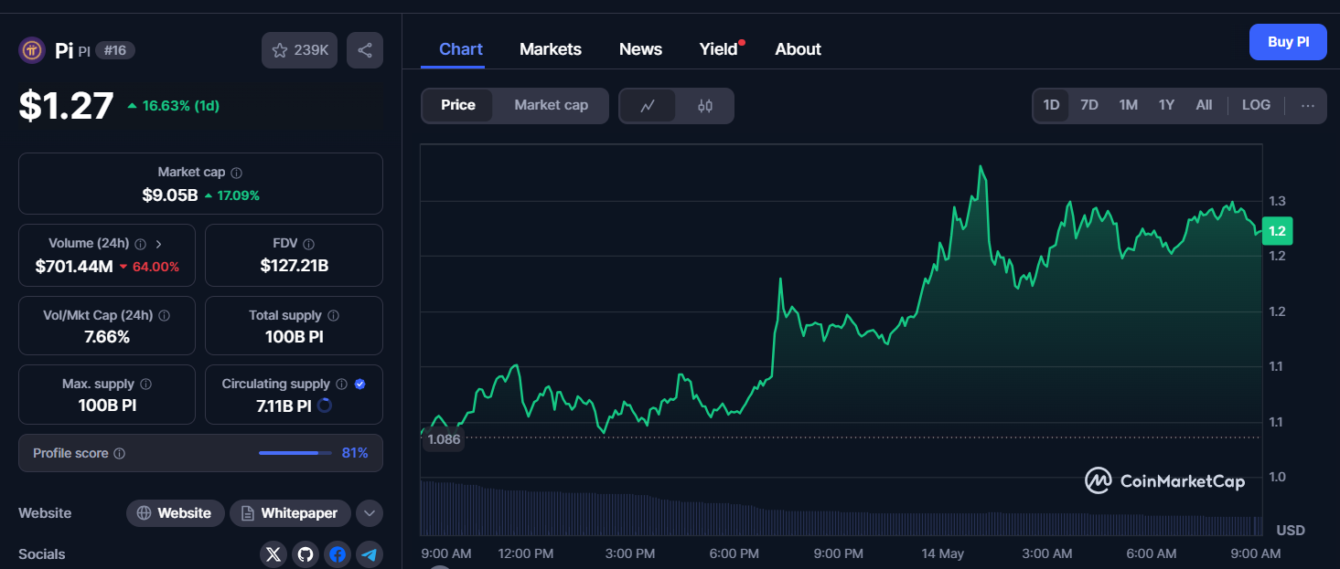
Task: Click Total supply info icon
Action: 333,315
